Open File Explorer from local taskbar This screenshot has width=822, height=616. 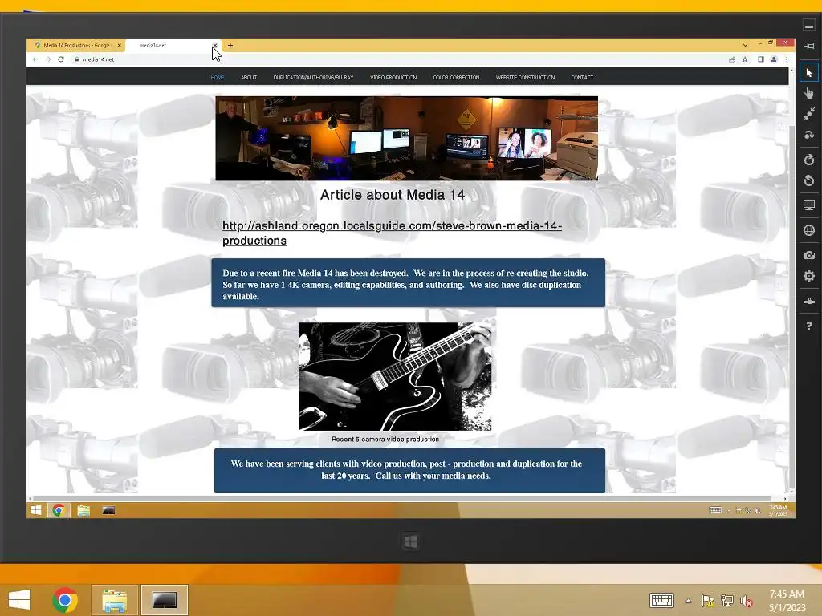point(115,600)
